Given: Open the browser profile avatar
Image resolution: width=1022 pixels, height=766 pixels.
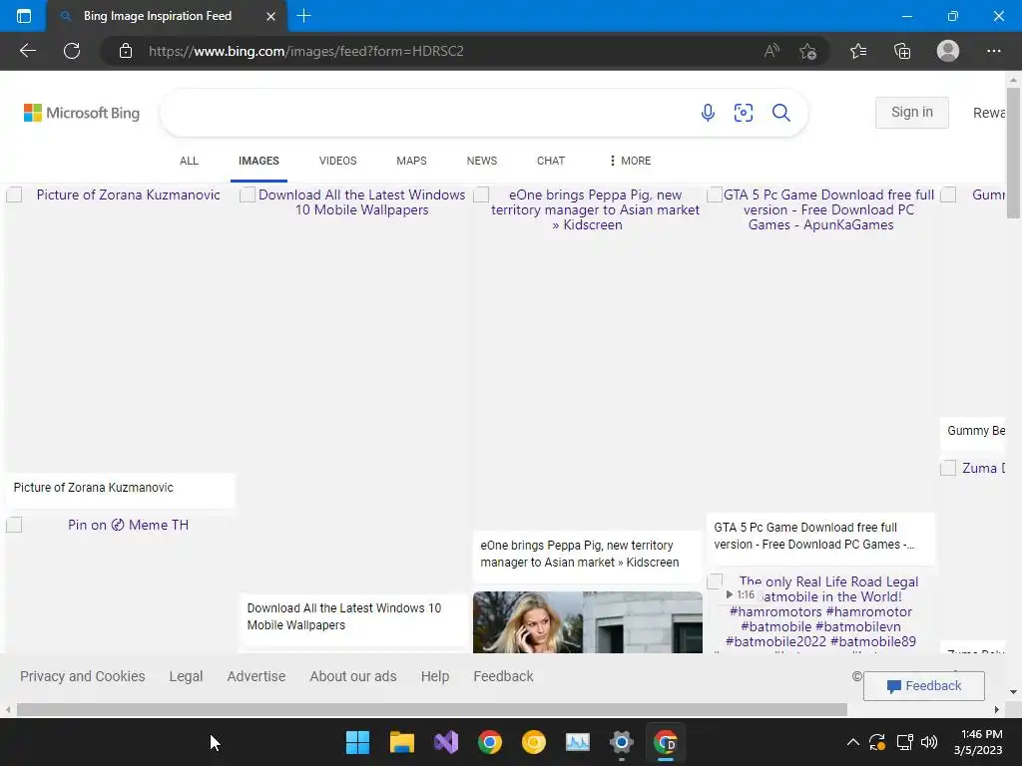Looking at the screenshot, I should 948,51.
